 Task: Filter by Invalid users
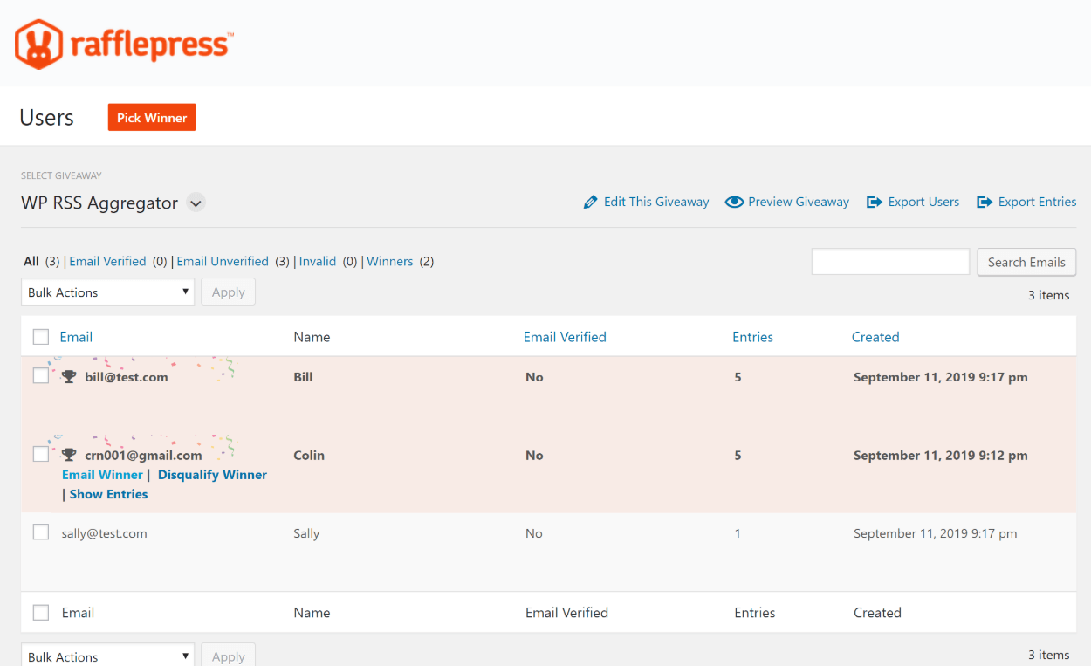point(318,261)
